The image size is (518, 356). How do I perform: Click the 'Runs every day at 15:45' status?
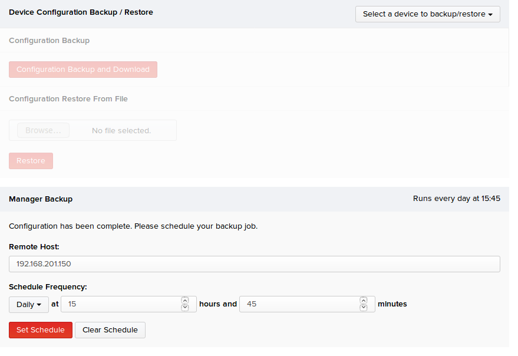point(457,199)
